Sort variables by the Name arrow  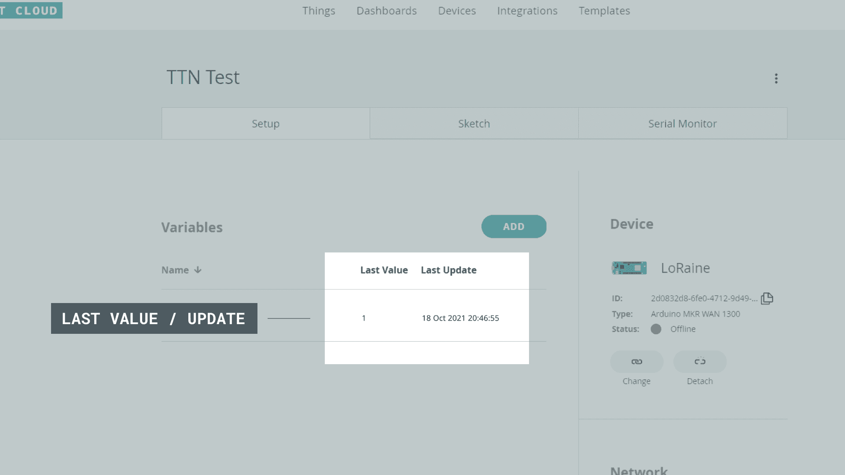point(198,270)
